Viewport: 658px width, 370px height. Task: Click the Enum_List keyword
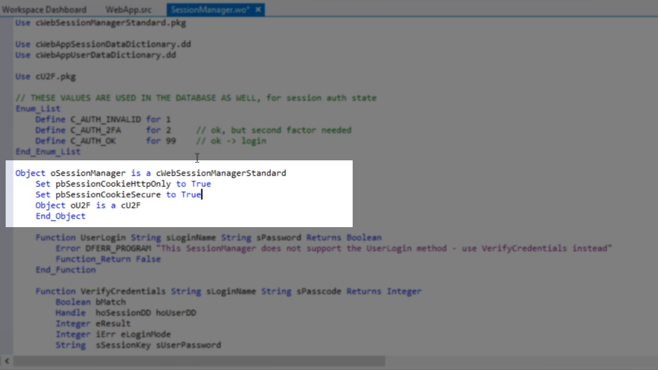pos(38,108)
